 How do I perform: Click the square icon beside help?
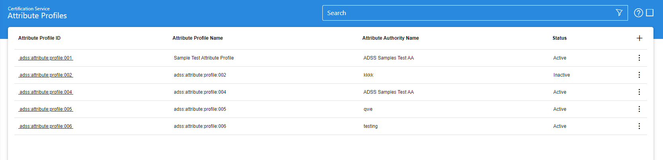click(x=650, y=13)
